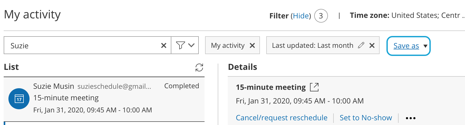Image resolution: width=465 pixels, height=125 pixels.
Task: Click the calendar icon for Suzie's booking
Action: (19, 99)
